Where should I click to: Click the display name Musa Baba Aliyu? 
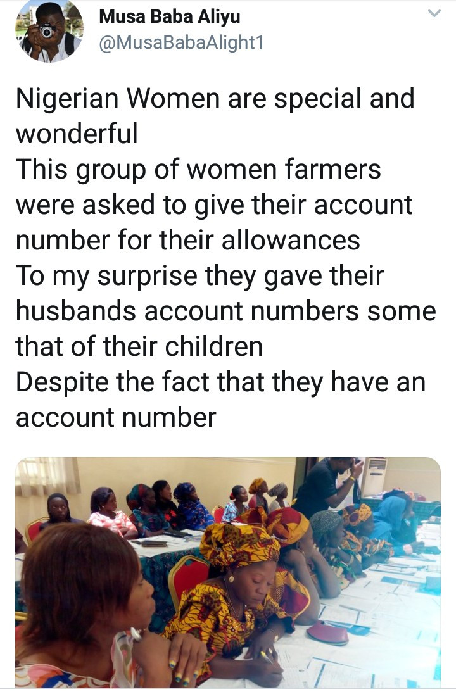pyautogui.click(x=169, y=16)
